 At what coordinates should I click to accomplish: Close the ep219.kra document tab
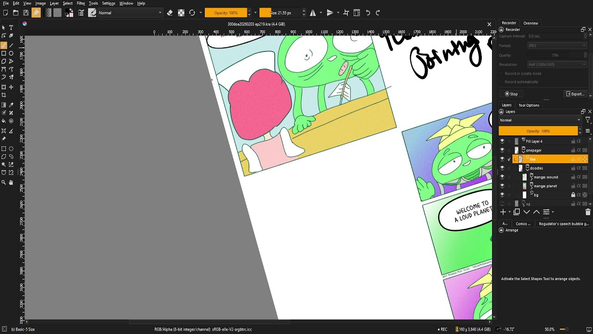(x=489, y=24)
